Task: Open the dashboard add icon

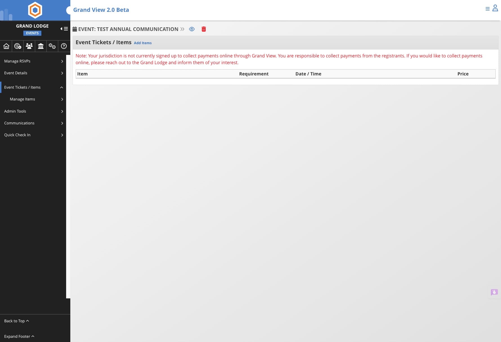Action: (x=18, y=46)
